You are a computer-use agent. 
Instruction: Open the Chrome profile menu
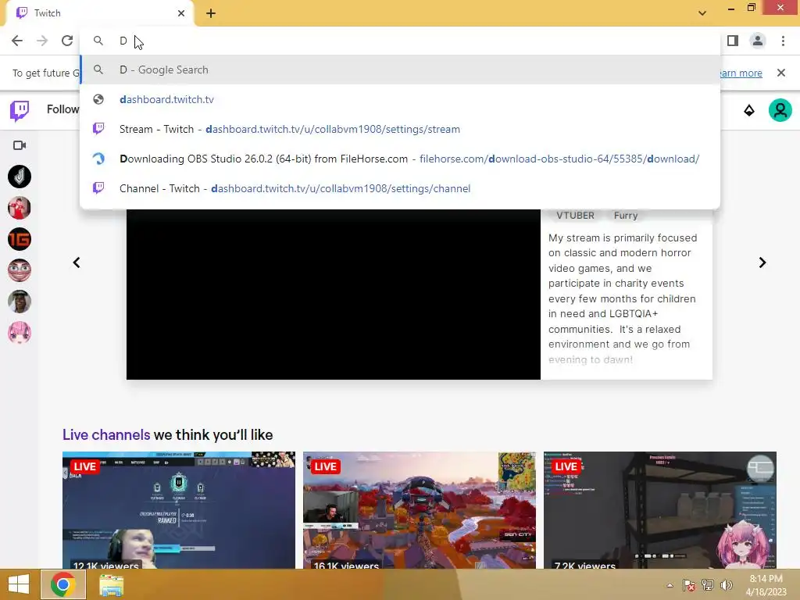pos(758,41)
